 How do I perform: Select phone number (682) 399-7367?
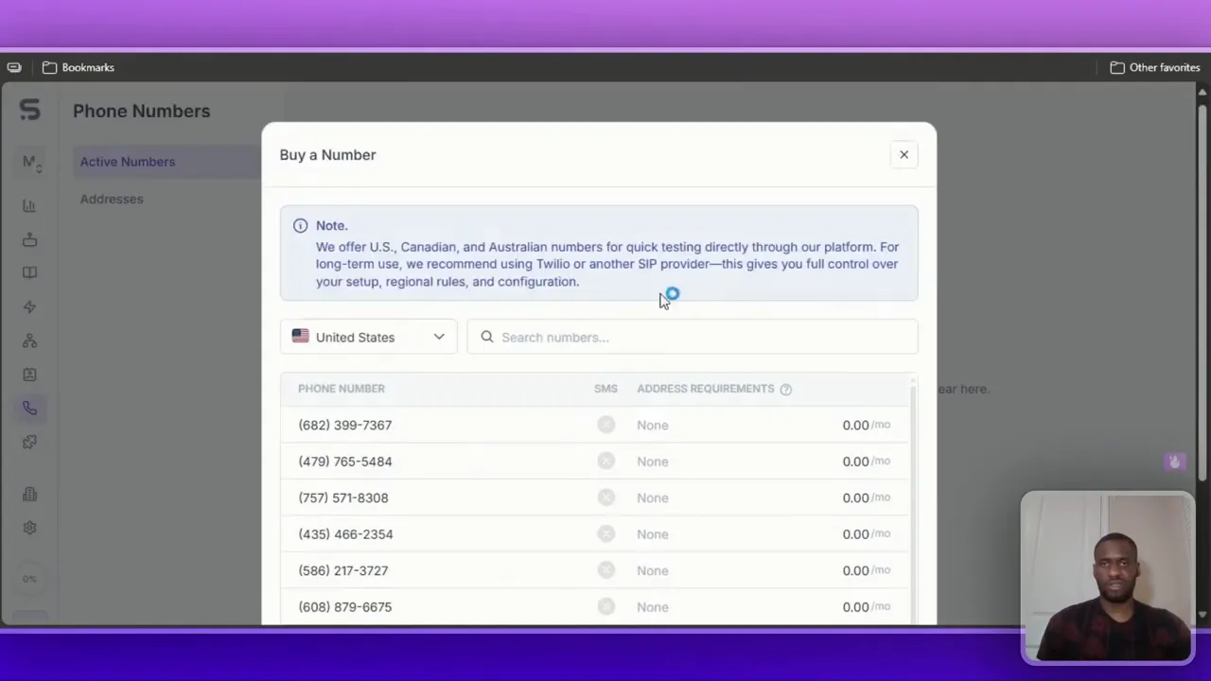point(345,425)
